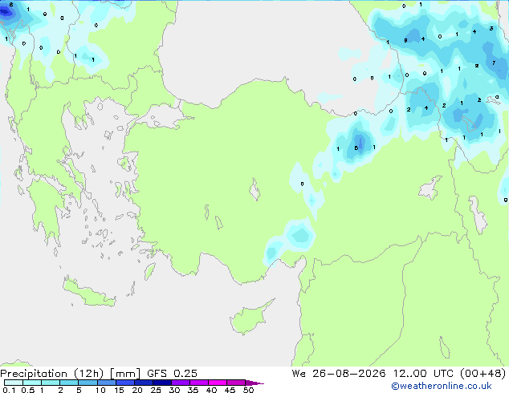The image size is (509, 393).
Task: Click the 1–2 mm legend color box
Action: tap(51, 383)
